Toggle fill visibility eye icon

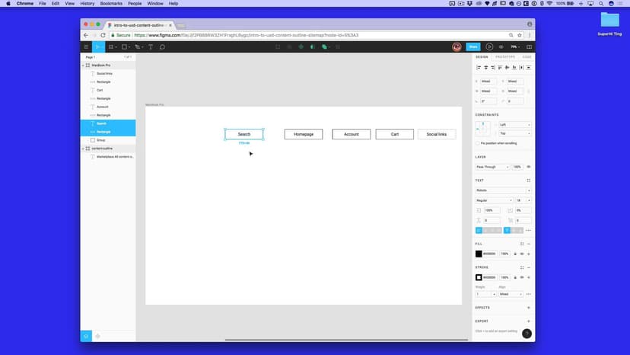pyautogui.click(x=521, y=254)
